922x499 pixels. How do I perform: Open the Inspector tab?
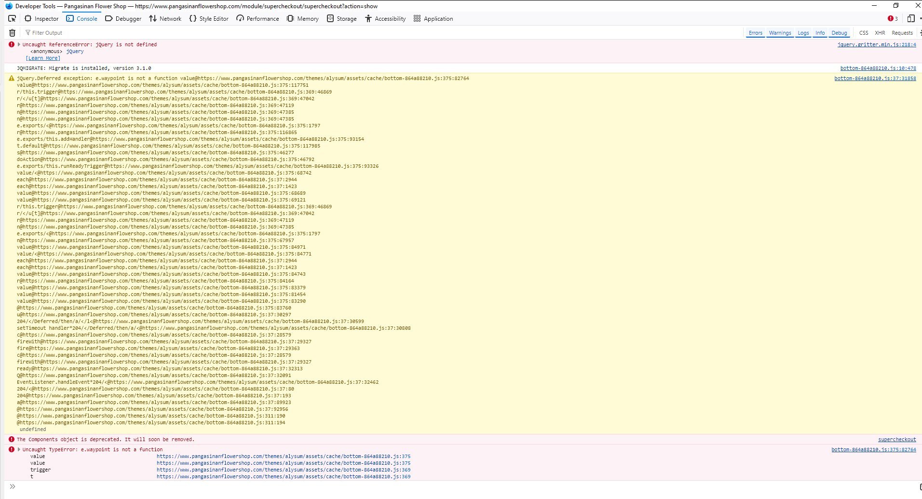pos(41,18)
